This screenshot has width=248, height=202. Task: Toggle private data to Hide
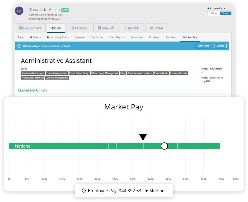click(214, 14)
